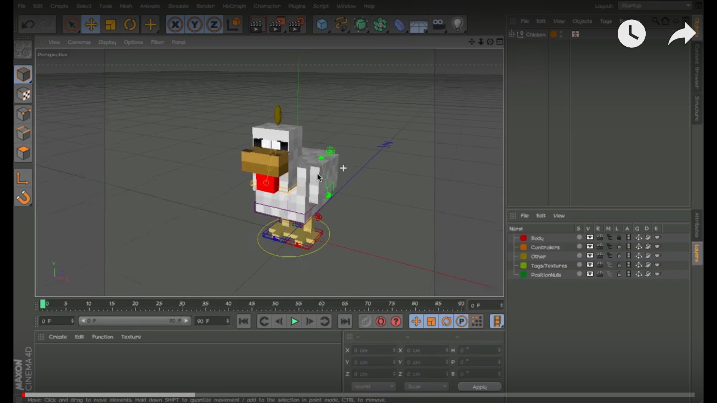
Task: Hide the Body layer eye icon
Action: tap(590, 237)
